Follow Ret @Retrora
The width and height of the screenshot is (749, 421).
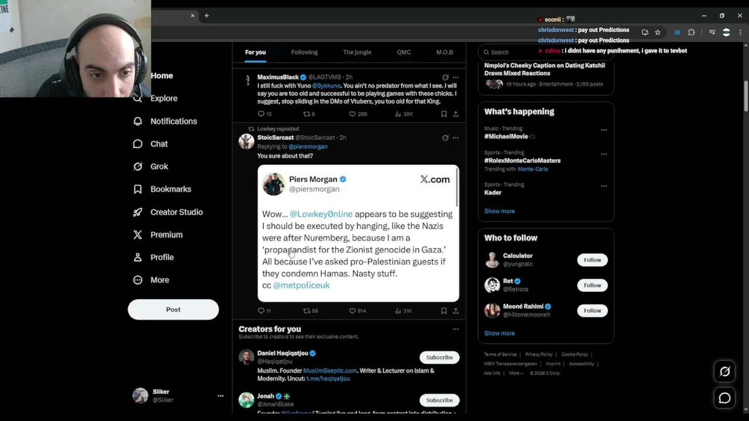click(592, 285)
